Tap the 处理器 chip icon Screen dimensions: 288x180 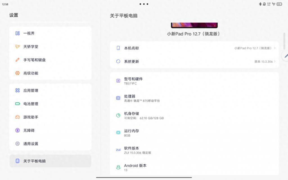tap(118, 98)
